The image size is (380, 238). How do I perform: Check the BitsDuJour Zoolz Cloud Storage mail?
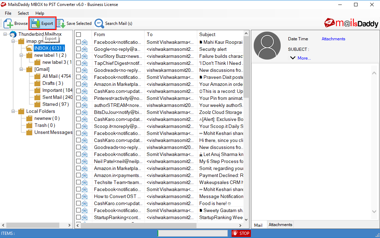[x=79, y=113]
